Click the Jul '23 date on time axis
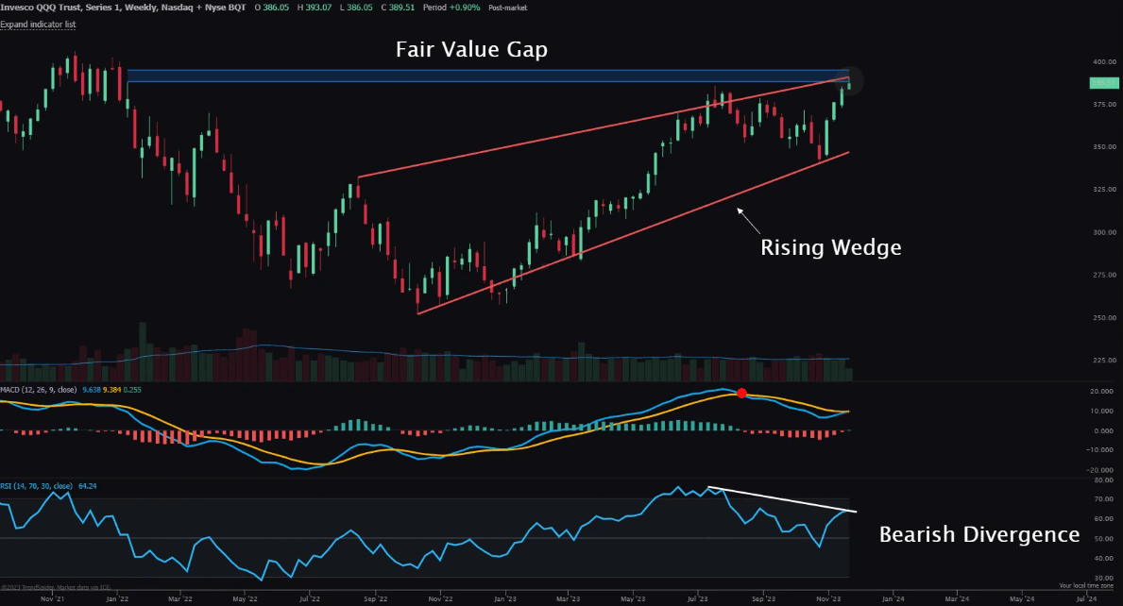Viewport: 1123px width, 606px height. (x=698, y=598)
